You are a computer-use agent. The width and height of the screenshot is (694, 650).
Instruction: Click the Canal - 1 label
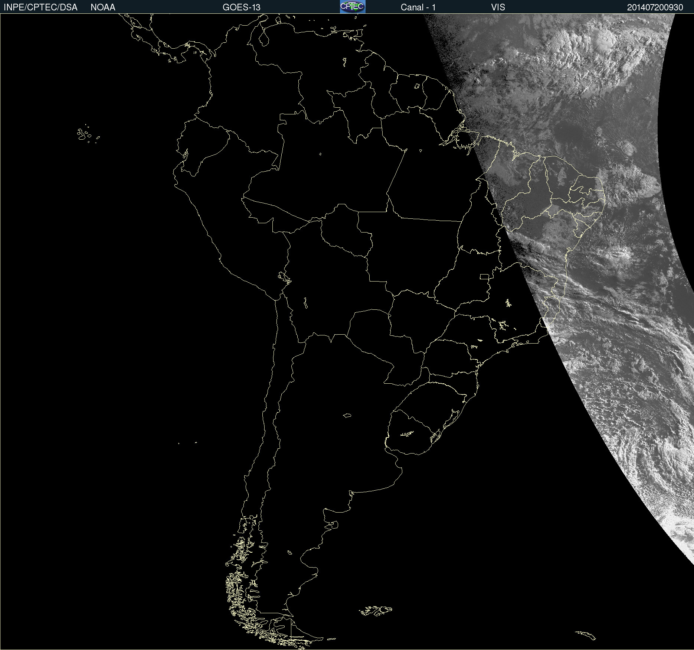pyautogui.click(x=418, y=7)
